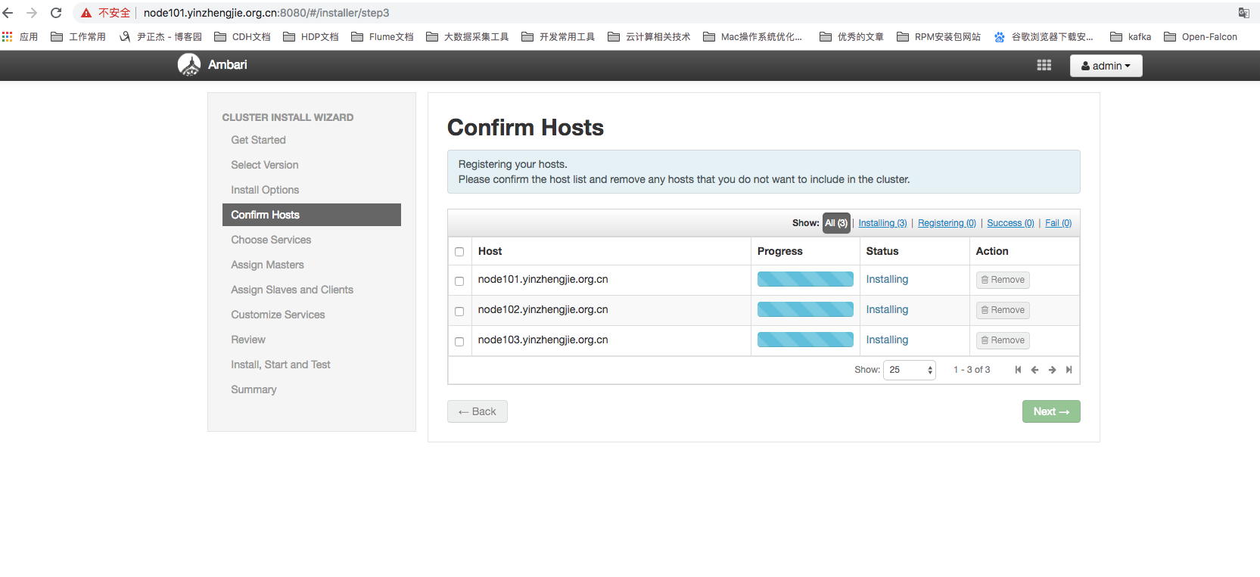
Task: Open the 优秀的文章 bookmark folder
Action: (x=851, y=36)
